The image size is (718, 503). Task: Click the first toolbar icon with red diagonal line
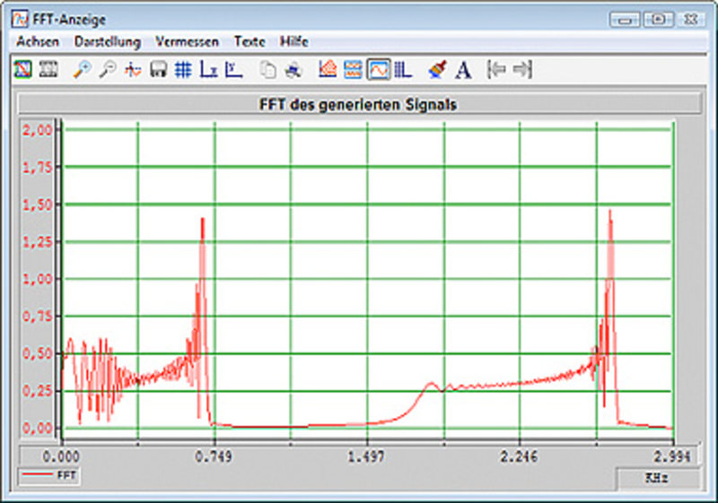coord(22,70)
